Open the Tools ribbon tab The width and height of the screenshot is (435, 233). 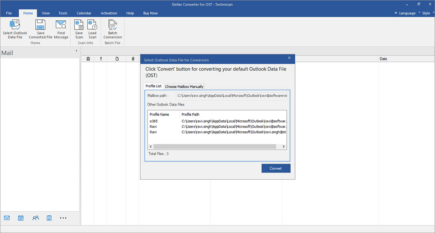pos(63,13)
